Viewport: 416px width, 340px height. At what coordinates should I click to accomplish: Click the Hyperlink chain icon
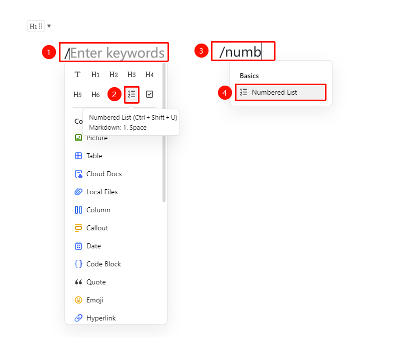[x=78, y=318]
